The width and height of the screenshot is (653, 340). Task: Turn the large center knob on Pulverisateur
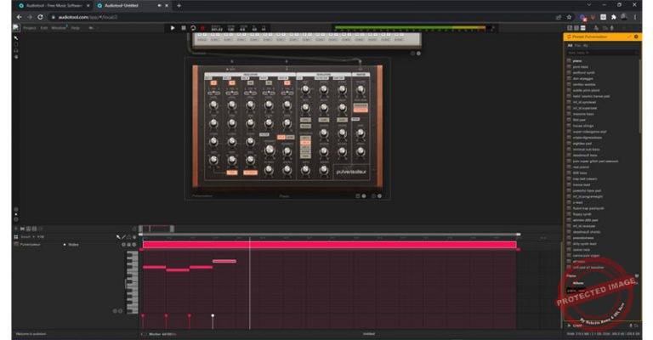click(270, 149)
